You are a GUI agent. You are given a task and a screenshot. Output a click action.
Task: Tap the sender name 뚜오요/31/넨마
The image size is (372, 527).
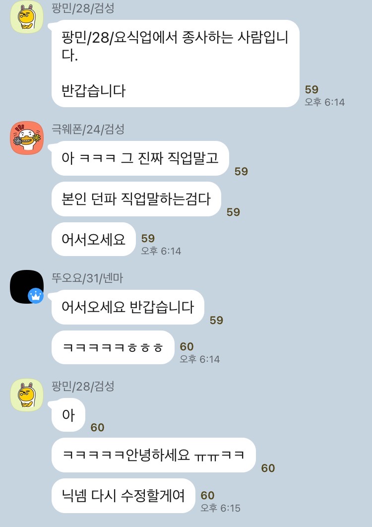click(87, 278)
